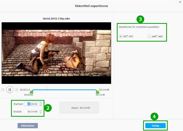Screen dimensions: 183x131
Task: Click the 00:14:48 label under end marker
Action: tap(100, 95)
